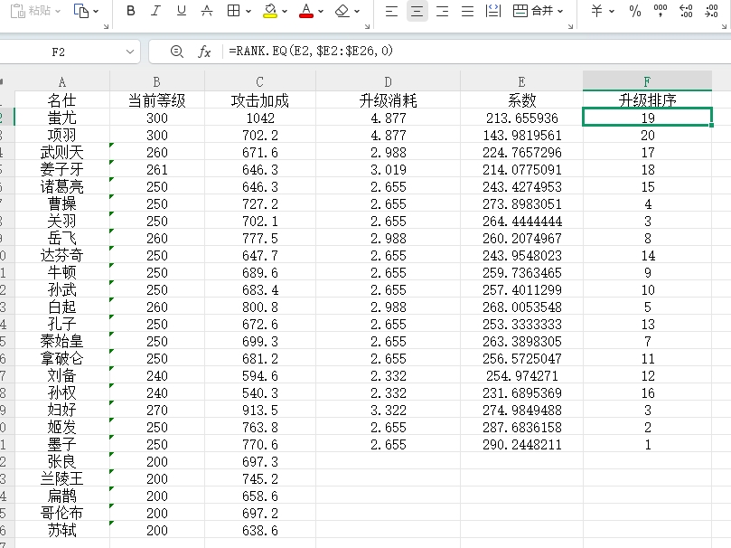Toggle underline formatting
The width and height of the screenshot is (731, 548).
(182, 10)
